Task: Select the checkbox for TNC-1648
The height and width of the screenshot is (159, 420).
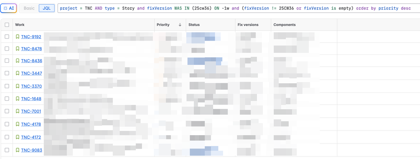Action: coord(7,99)
